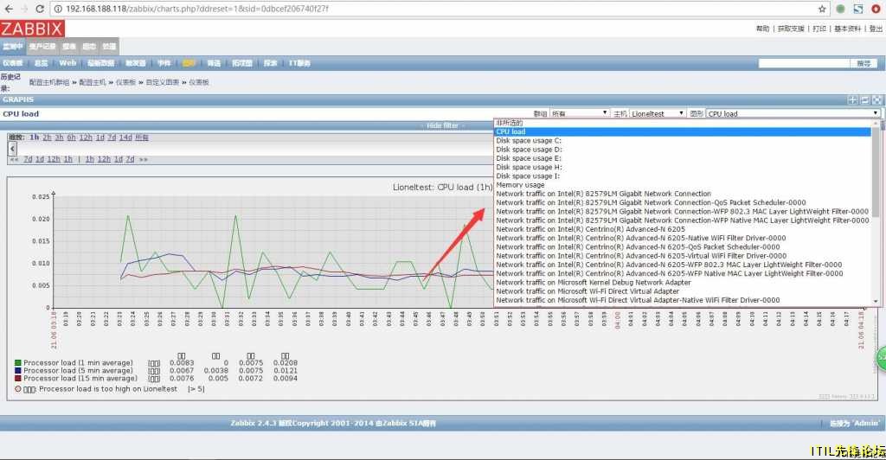
Task: Click the blue square extension icon
Action: pyautogui.click(x=858, y=9)
